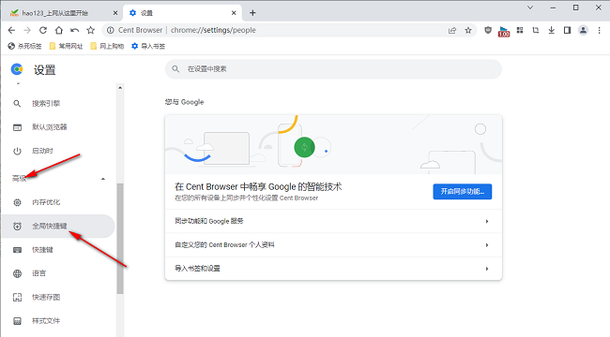
Task: Click the arrow on the 个人资料 row
Action: pyautogui.click(x=487, y=245)
